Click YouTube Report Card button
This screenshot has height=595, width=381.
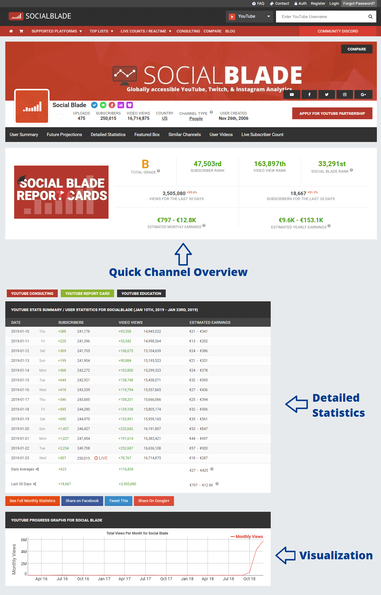87,293
